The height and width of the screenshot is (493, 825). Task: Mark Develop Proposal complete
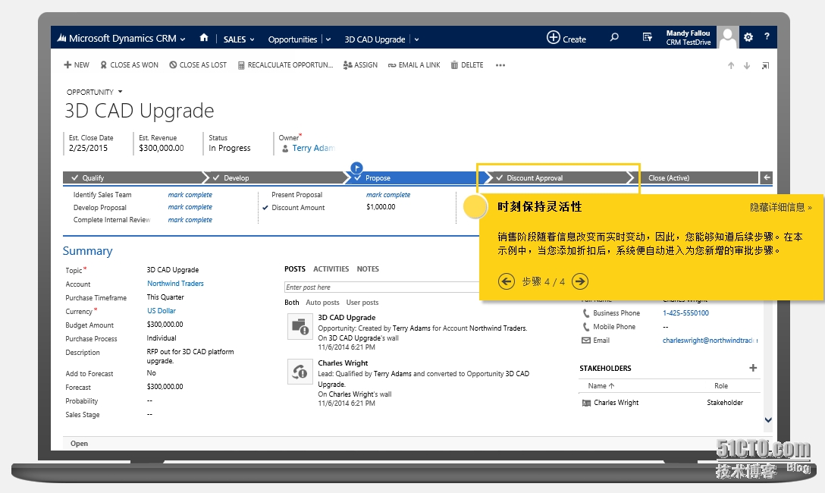(x=190, y=207)
